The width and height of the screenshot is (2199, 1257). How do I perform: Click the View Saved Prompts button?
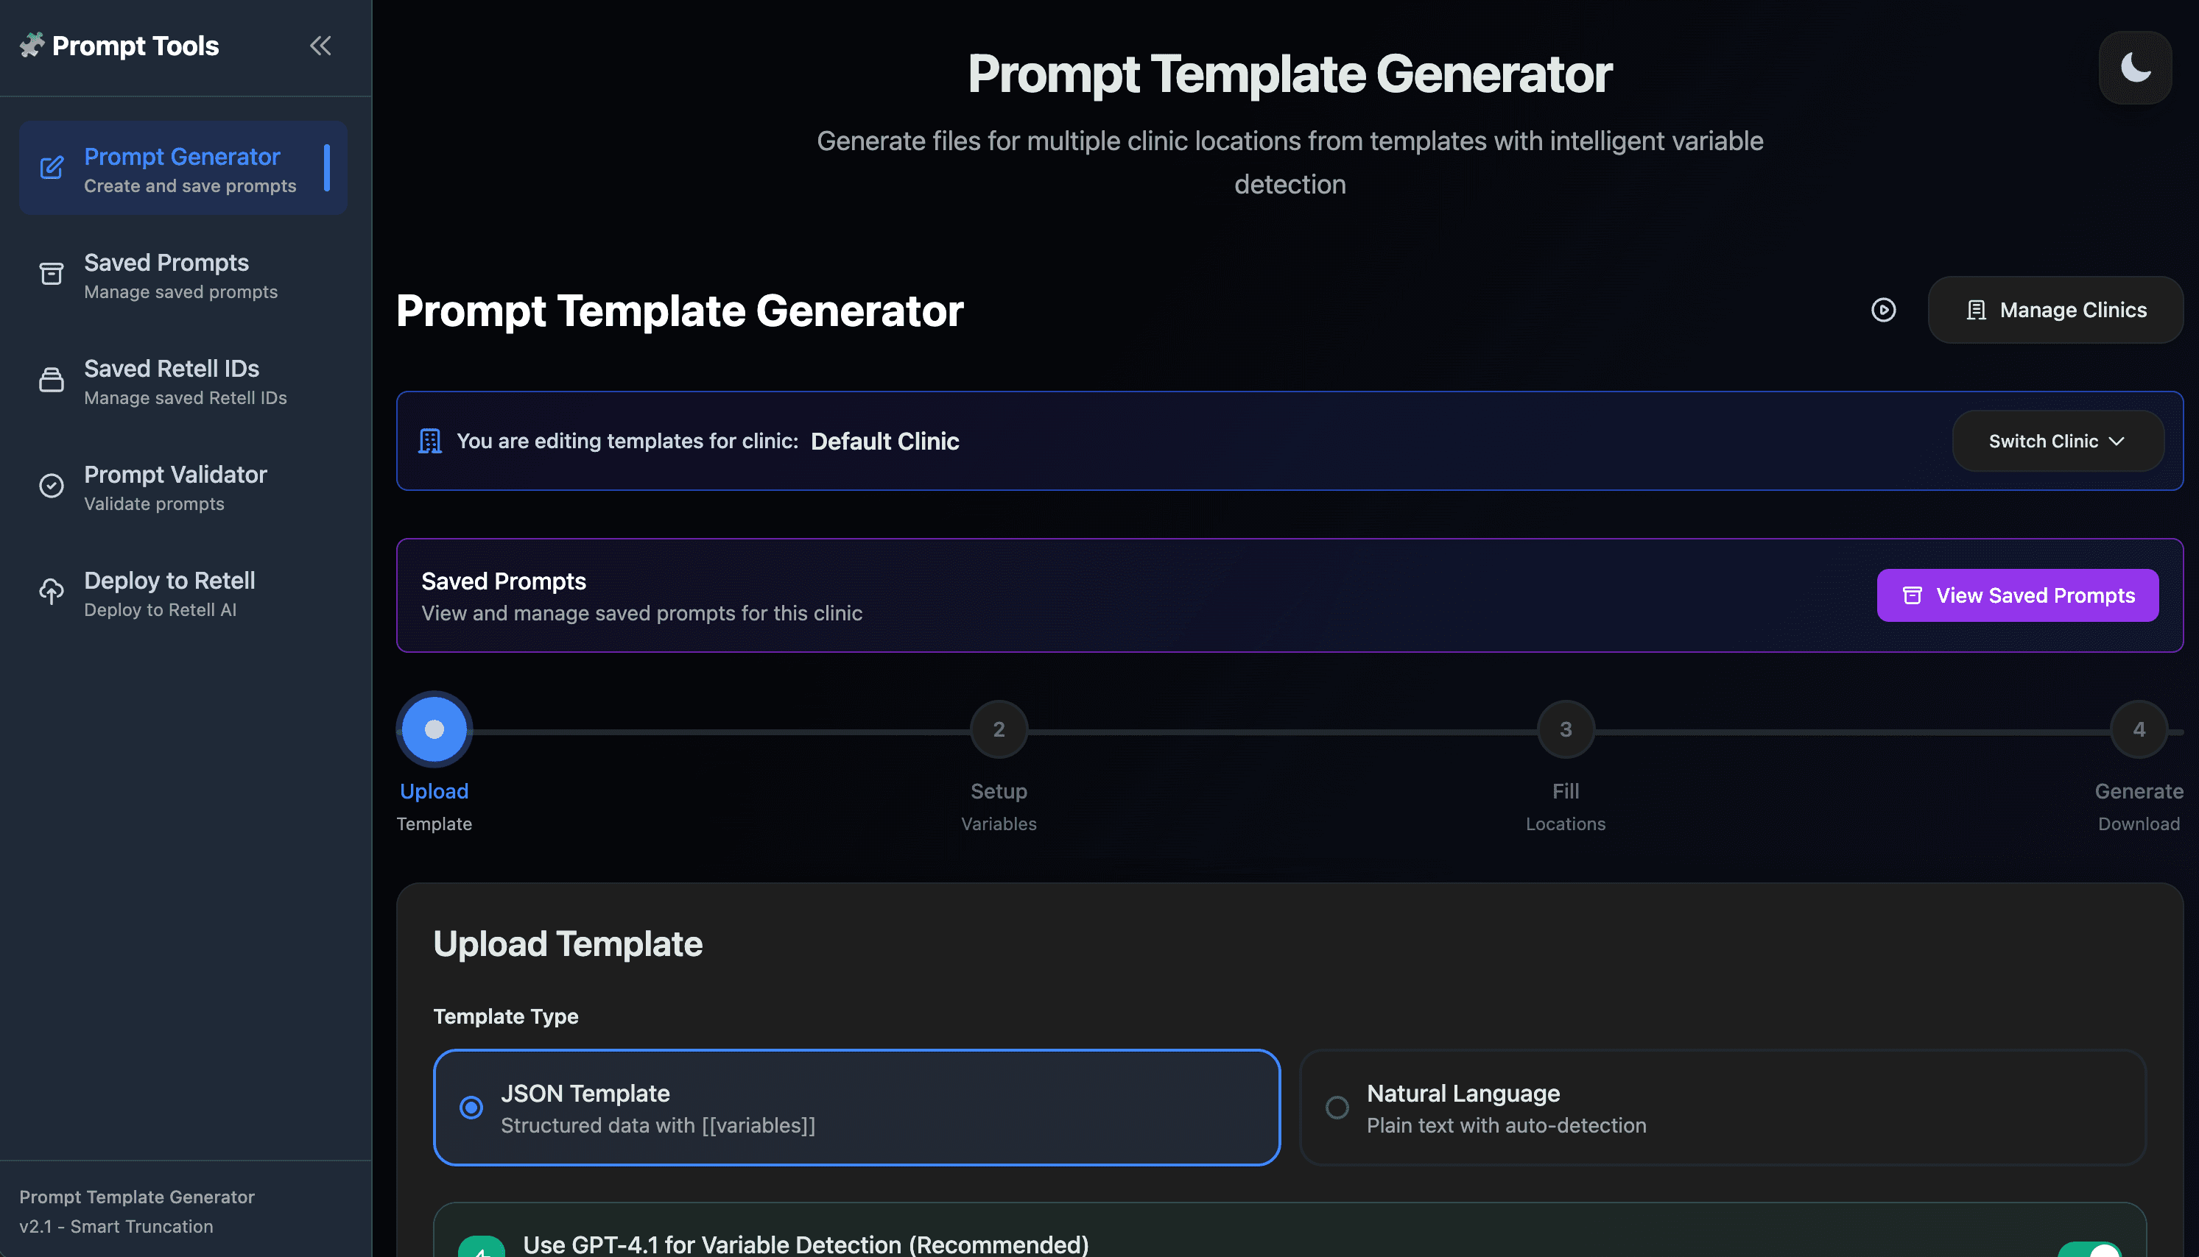click(2017, 595)
